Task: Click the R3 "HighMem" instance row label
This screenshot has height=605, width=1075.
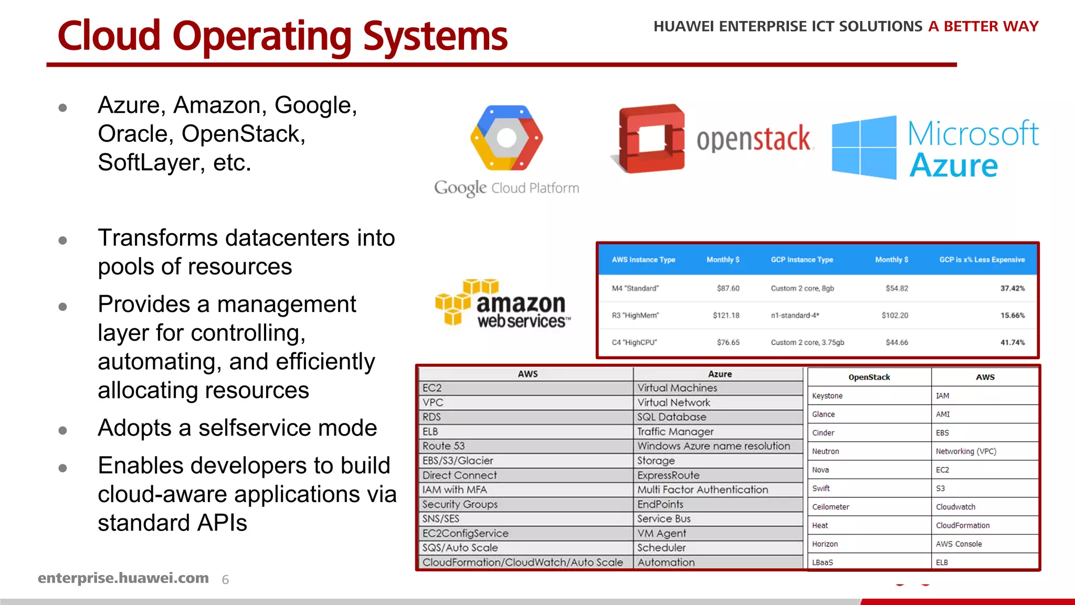Action: (x=635, y=315)
